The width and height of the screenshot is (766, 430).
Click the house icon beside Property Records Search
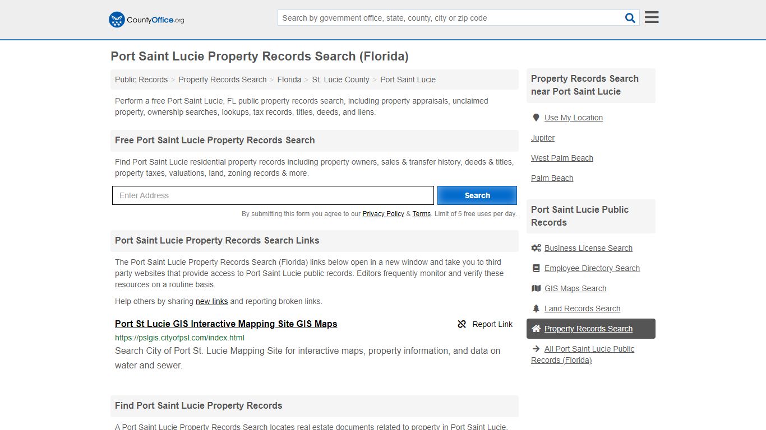pos(536,329)
